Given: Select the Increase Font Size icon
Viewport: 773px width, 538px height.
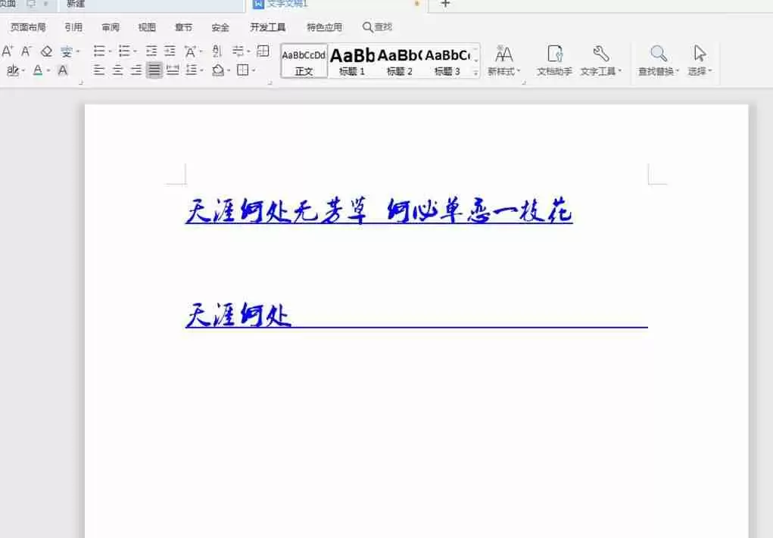Looking at the screenshot, I should (7, 51).
